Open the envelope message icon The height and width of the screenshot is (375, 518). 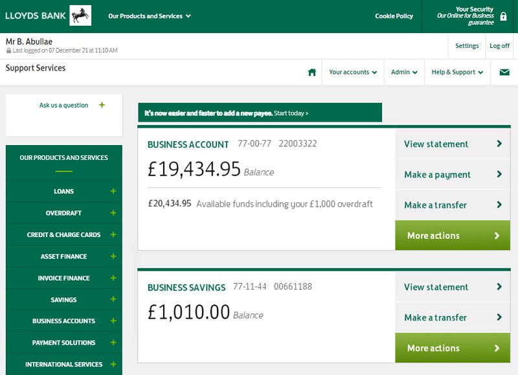(x=504, y=72)
